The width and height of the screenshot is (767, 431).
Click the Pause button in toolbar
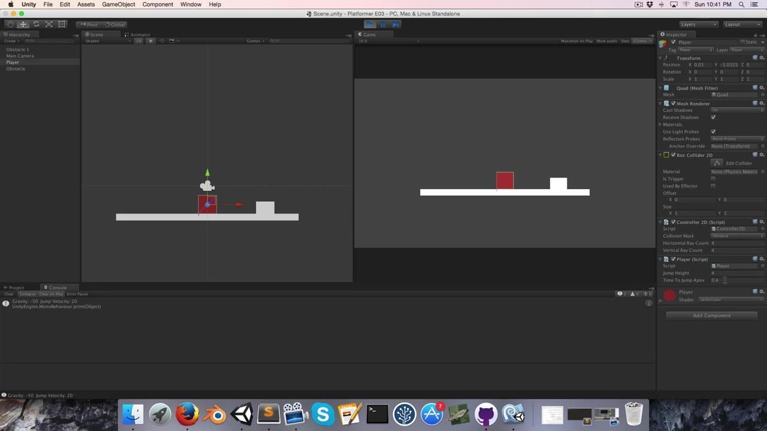tap(383, 25)
